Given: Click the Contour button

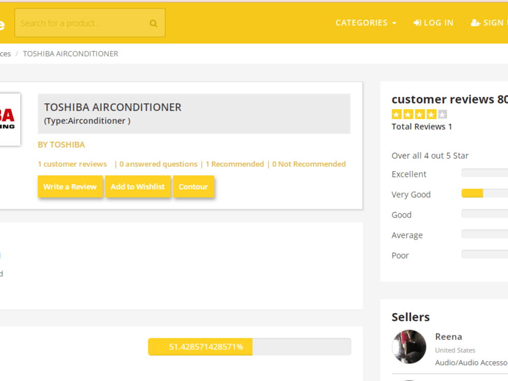Looking at the screenshot, I should (x=194, y=186).
